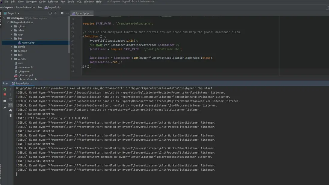
Task: Clear all console output with trash icon
Action: coord(10,116)
